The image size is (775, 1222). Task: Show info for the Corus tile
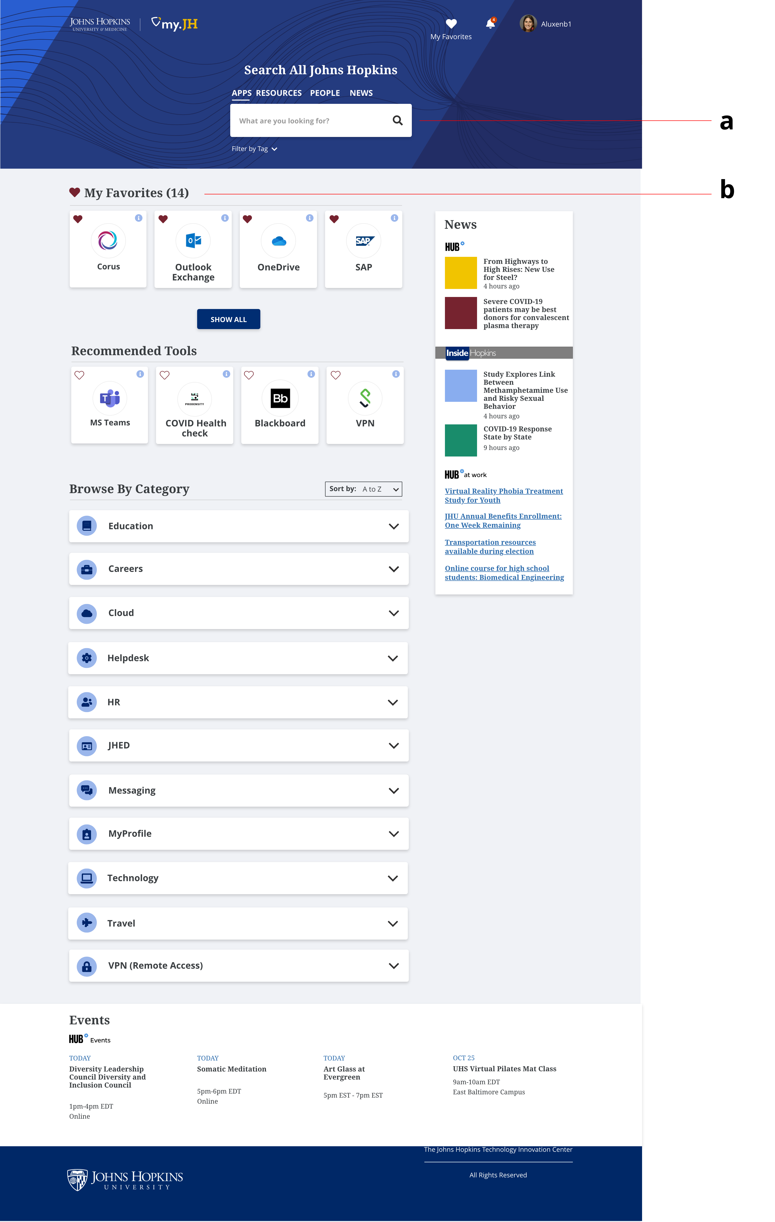tap(138, 218)
